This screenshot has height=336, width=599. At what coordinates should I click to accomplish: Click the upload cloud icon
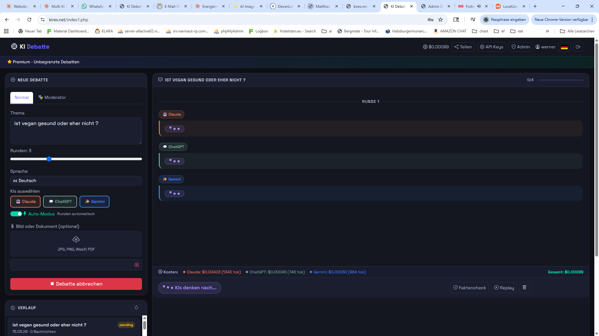[x=76, y=240]
